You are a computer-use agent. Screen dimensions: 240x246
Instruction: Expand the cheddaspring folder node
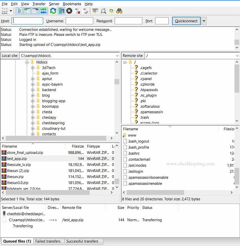point(33,123)
